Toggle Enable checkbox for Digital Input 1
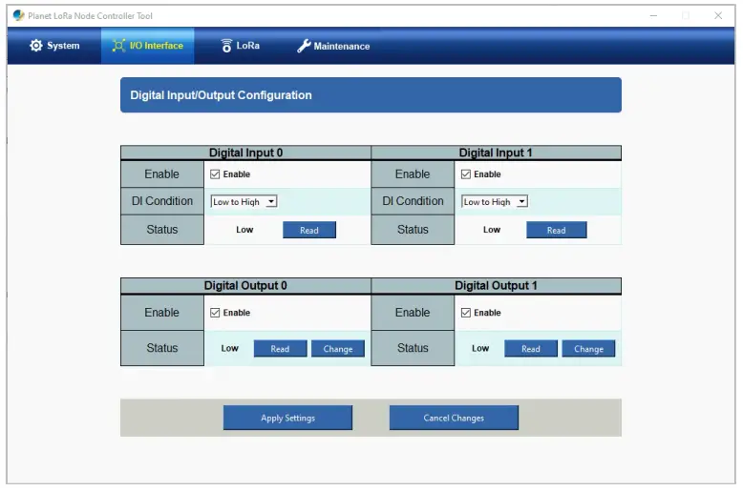 click(x=466, y=174)
